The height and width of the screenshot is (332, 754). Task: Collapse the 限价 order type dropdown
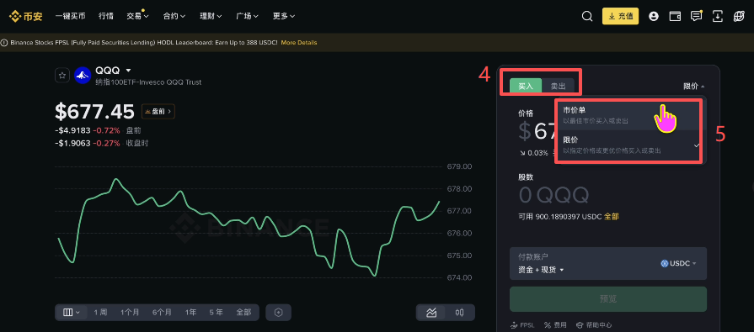(x=694, y=87)
